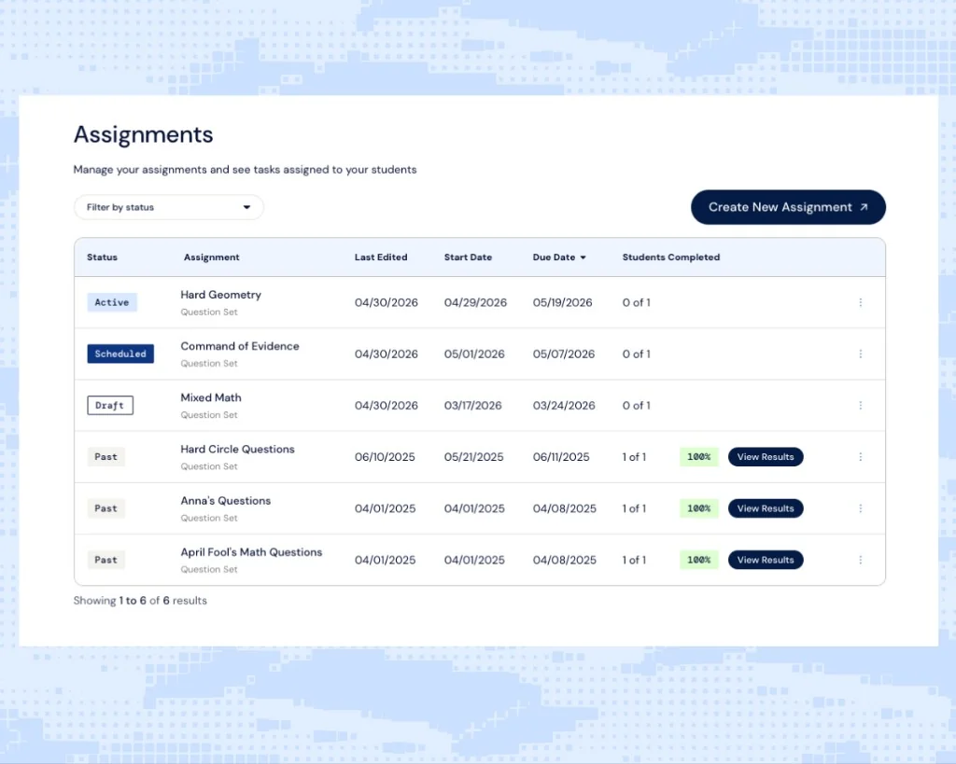The width and height of the screenshot is (956, 764).
Task: Click due date 06/11/2025
Action: coord(561,457)
